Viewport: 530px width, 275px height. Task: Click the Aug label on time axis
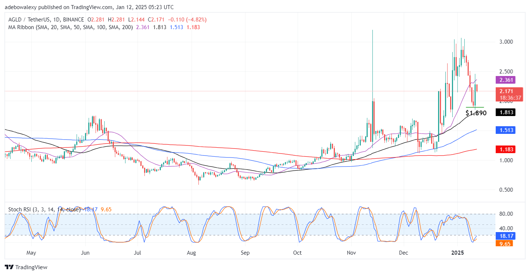[x=192, y=252]
